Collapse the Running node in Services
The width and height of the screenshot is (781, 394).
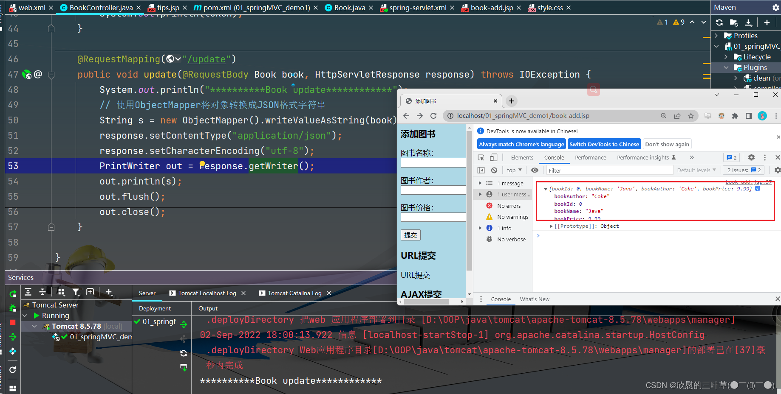click(25, 316)
